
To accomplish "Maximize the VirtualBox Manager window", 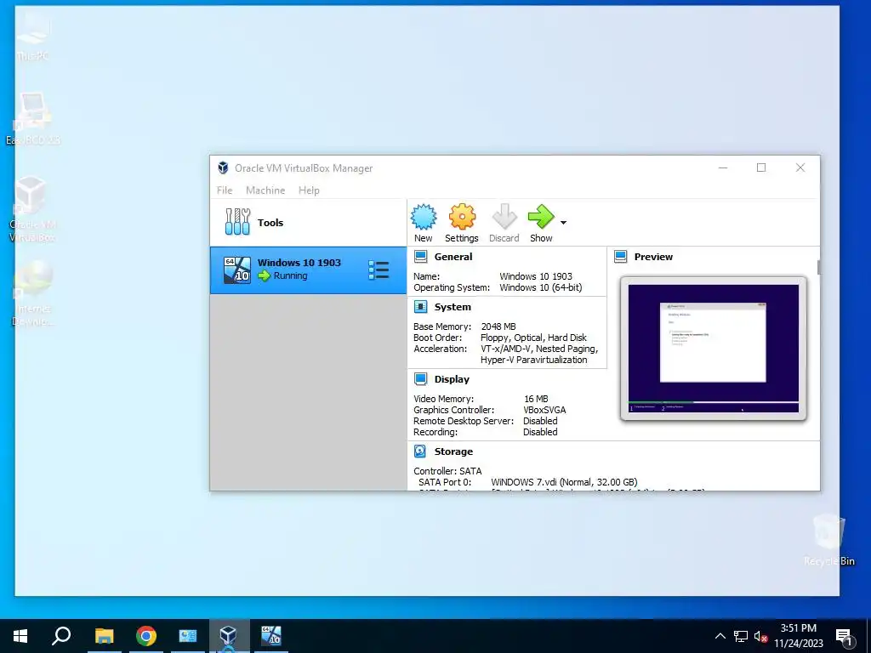I will (x=761, y=168).
